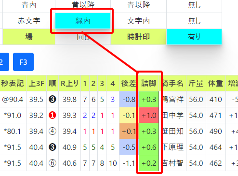Click the *91.0 time cell
The width and height of the screenshot is (238, 176).
pyautogui.click(x=13, y=116)
